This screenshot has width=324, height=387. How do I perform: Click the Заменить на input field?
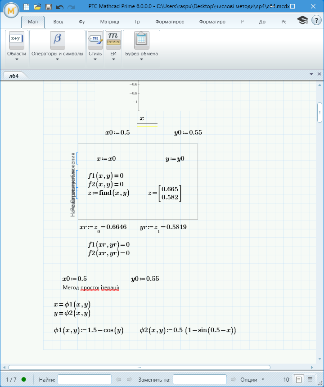200,379
